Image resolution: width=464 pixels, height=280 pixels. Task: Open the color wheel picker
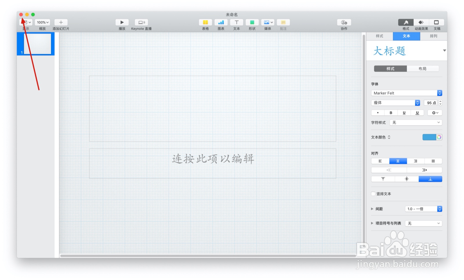[439, 137]
